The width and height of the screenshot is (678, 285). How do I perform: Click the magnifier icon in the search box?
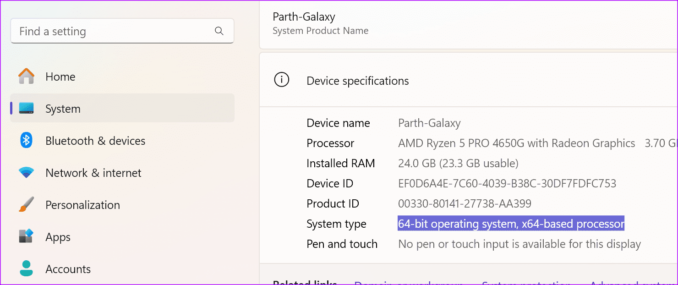219,31
